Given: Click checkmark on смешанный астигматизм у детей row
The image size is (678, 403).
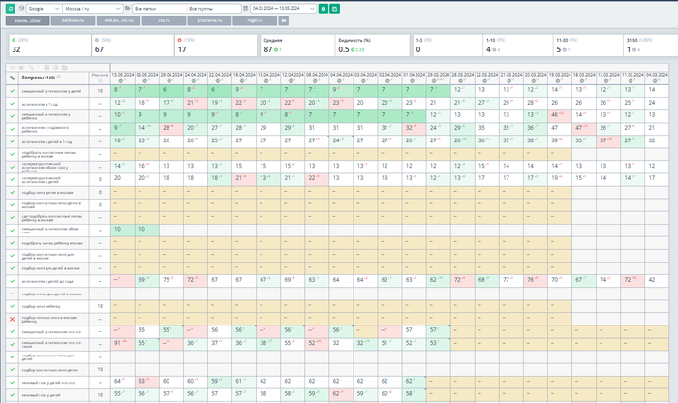Looking at the screenshot, I should pos(12,91).
